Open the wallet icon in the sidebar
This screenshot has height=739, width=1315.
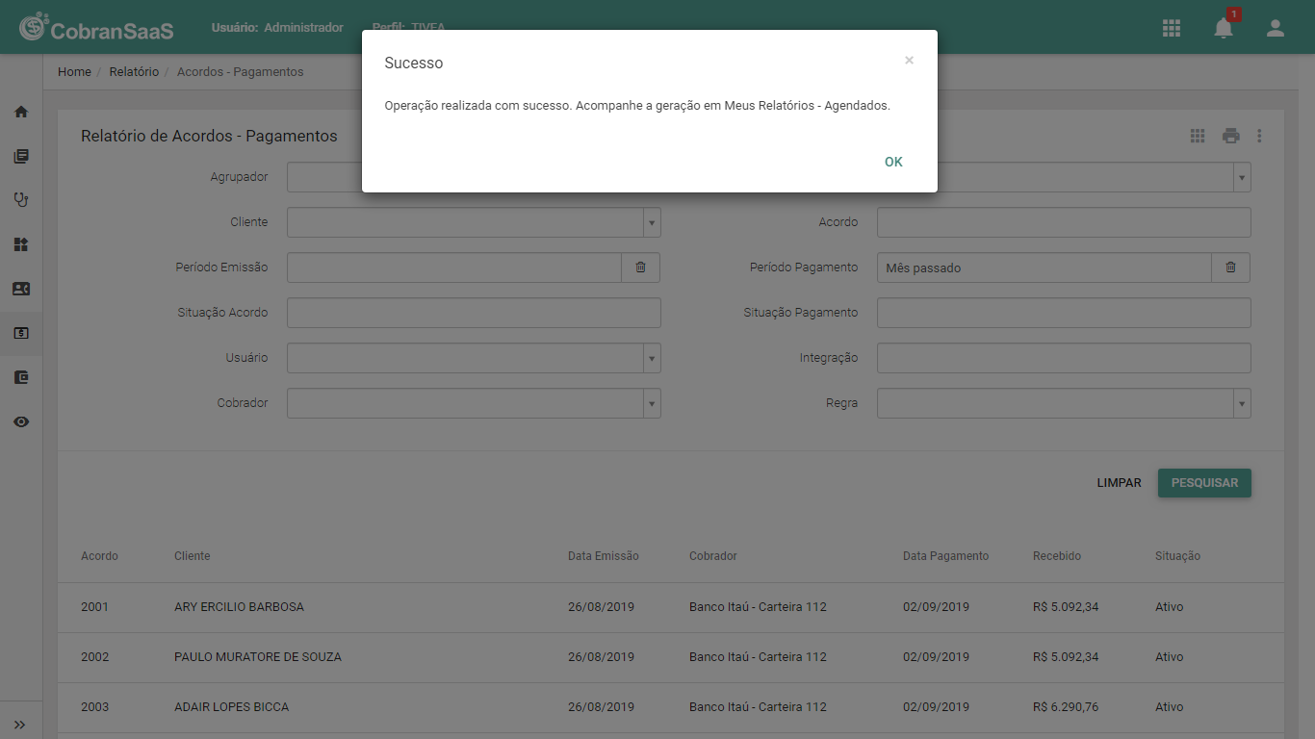pyautogui.click(x=21, y=377)
